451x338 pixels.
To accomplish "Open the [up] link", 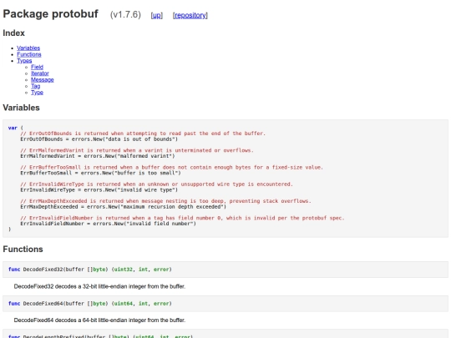I will coord(157,15).
